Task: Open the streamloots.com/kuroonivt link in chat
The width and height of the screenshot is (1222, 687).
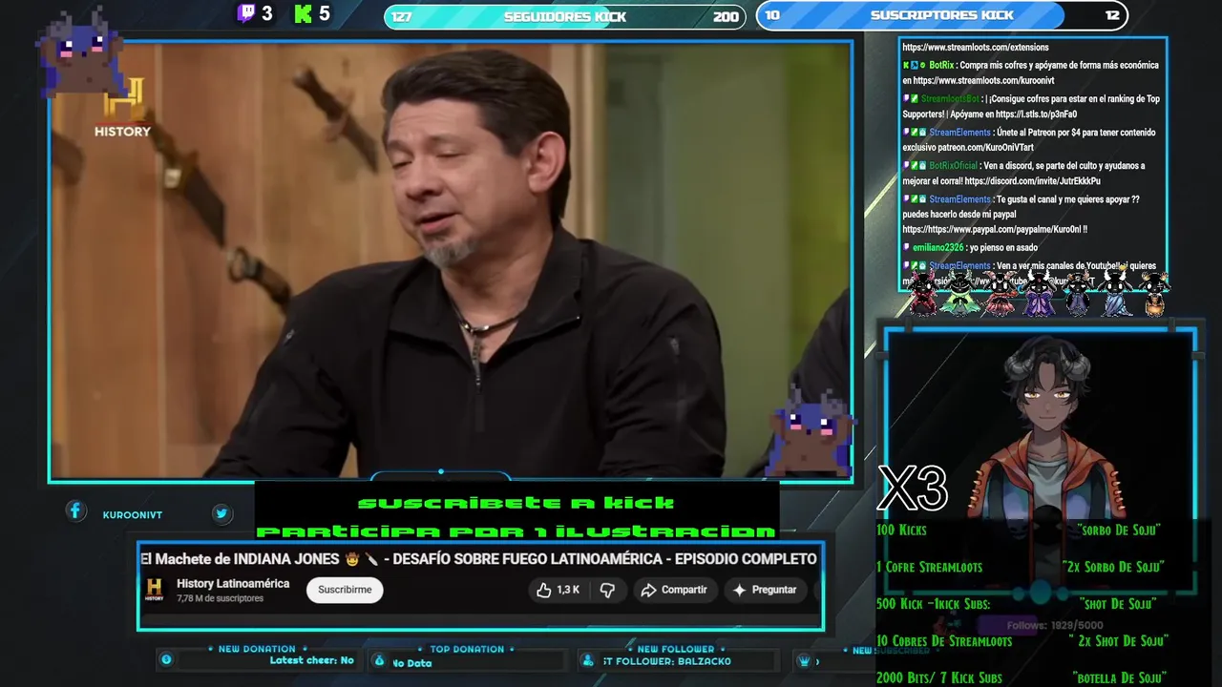Action: (983, 81)
